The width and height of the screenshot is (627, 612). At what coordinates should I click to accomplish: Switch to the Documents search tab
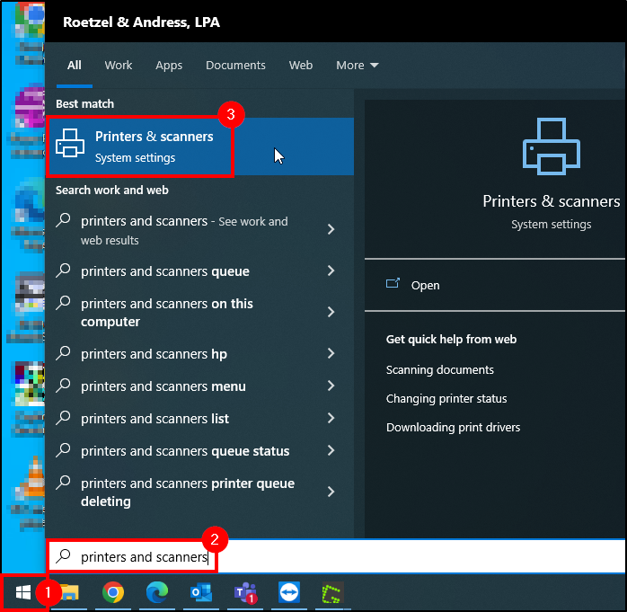click(x=235, y=66)
